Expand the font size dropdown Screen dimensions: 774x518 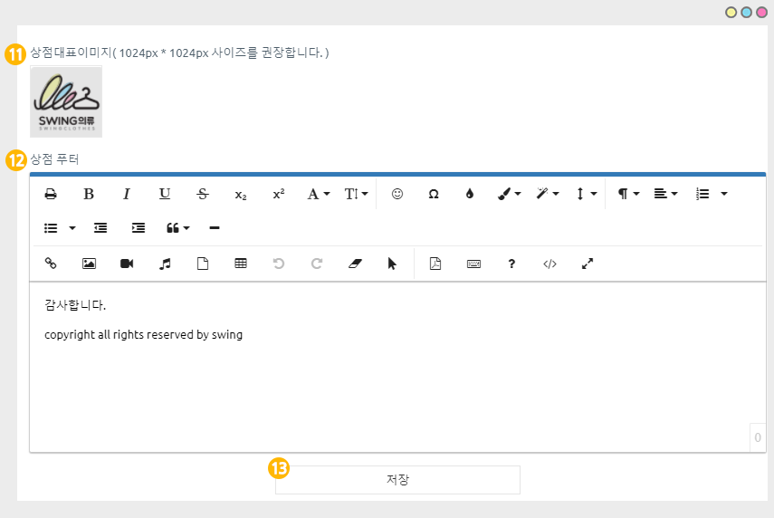356,194
